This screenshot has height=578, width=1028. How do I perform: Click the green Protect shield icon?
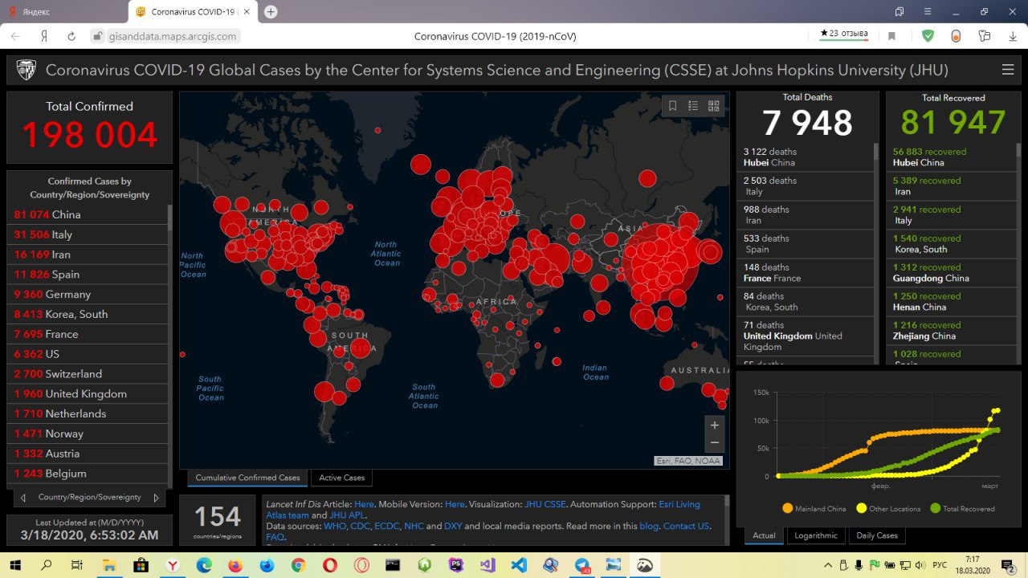click(x=928, y=36)
